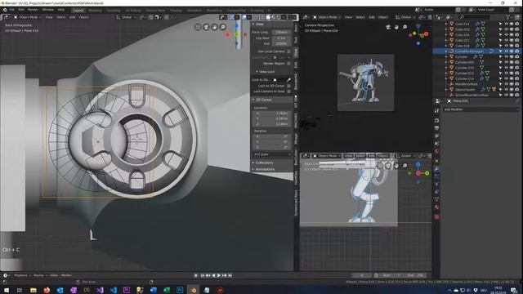Open the View Layer properties tab
The height and width of the screenshot is (294, 523).
pyautogui.click(x=436, y=136)
